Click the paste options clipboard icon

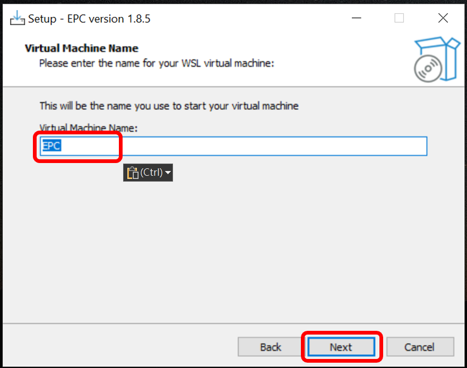click(x=133, y=173)
